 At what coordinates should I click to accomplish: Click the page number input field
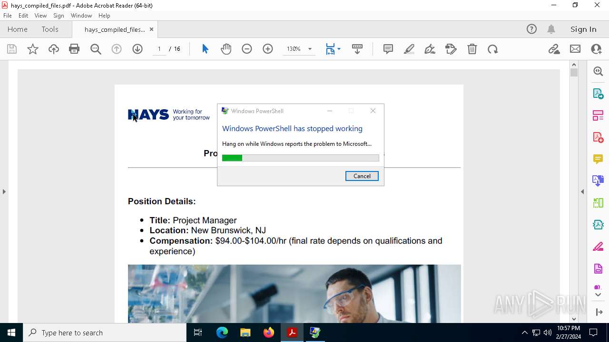(x=159, y=49)
